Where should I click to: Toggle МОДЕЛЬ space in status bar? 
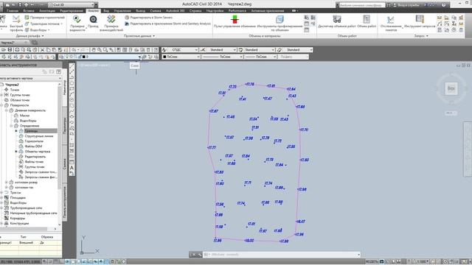click(371, 262)
